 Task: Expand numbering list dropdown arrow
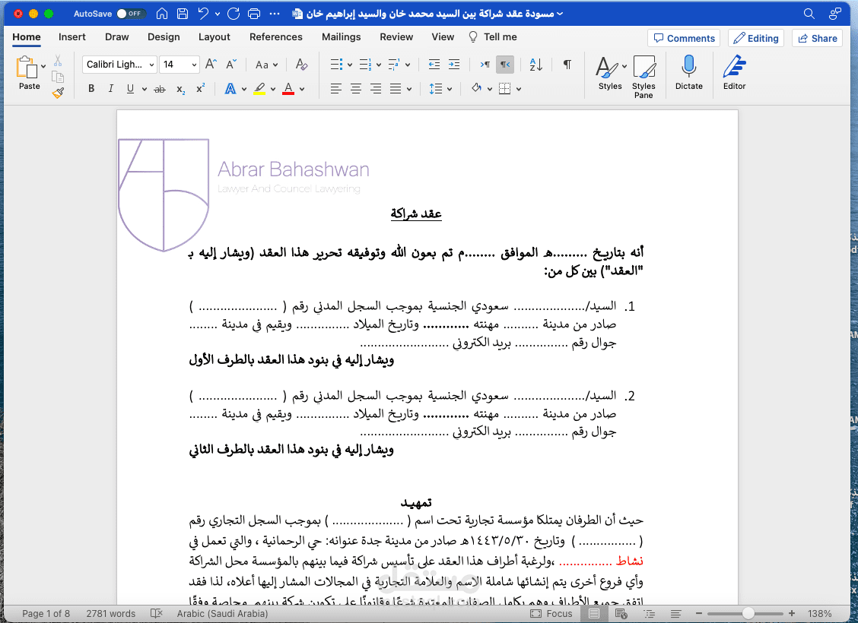tap(379, 65)
